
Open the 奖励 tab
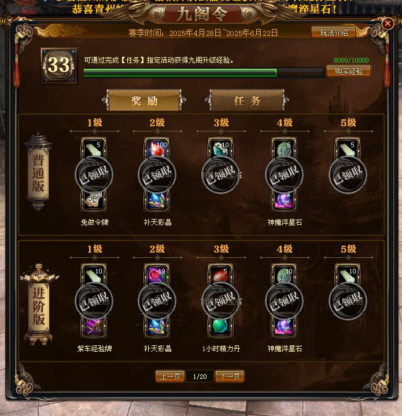[144, 100]
